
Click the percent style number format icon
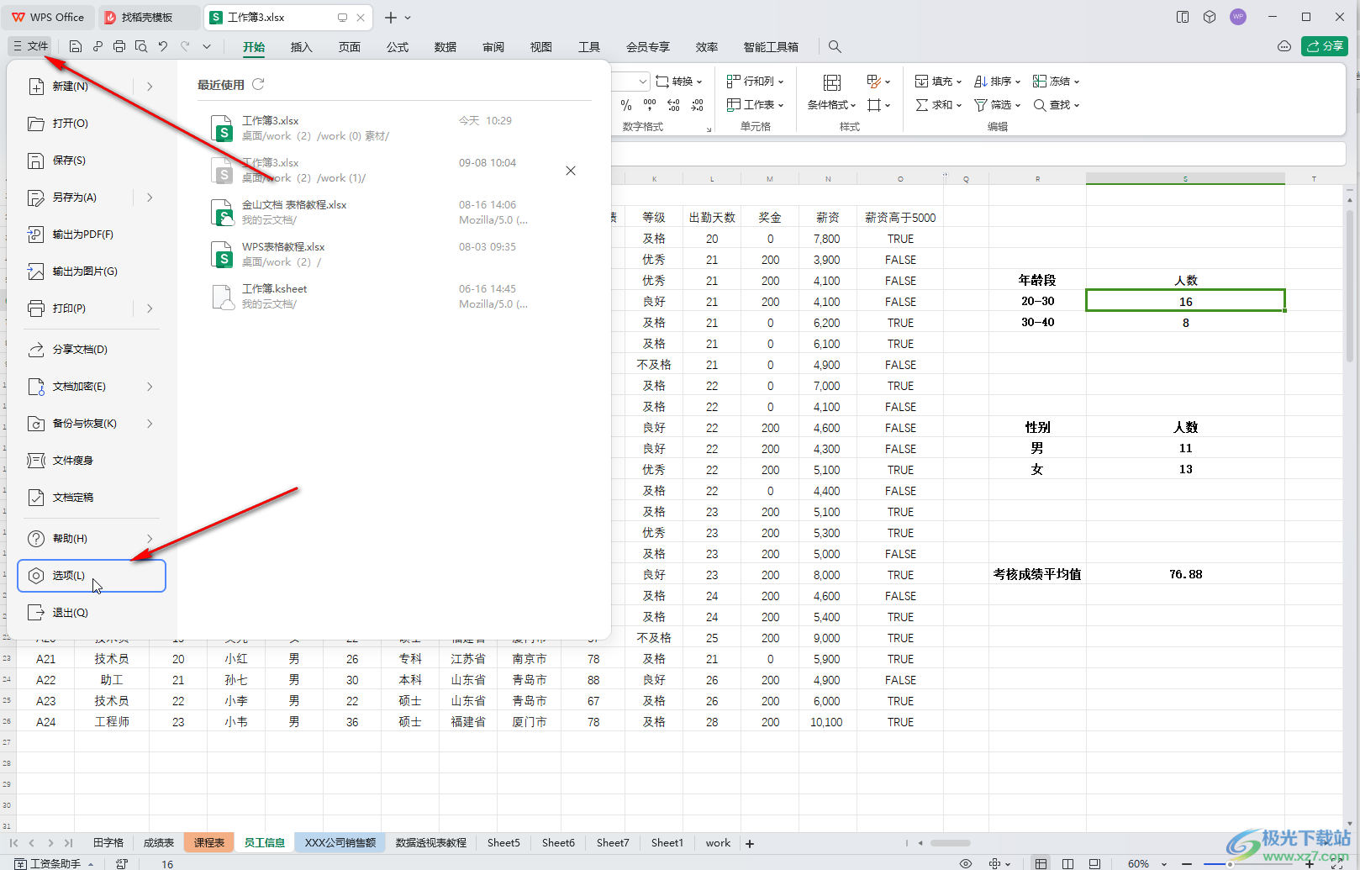point(625,105)
